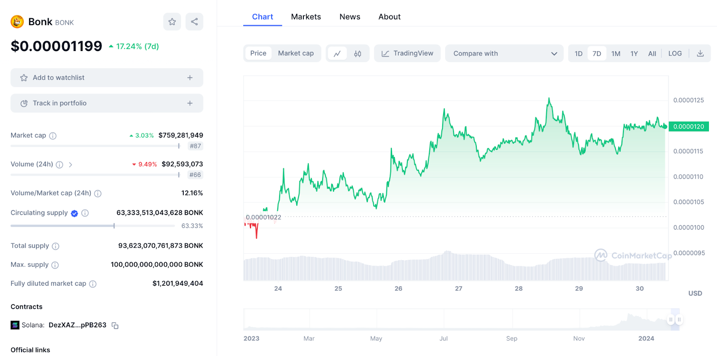Track Bonk in portfolio

tap(107, 103)
